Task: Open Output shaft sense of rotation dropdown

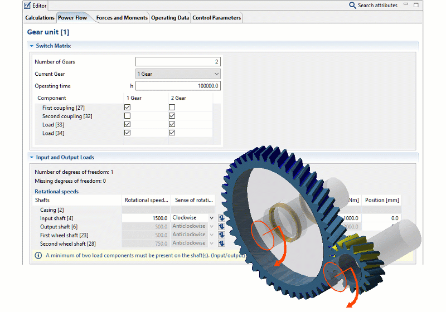Action: tap(211, 226)
